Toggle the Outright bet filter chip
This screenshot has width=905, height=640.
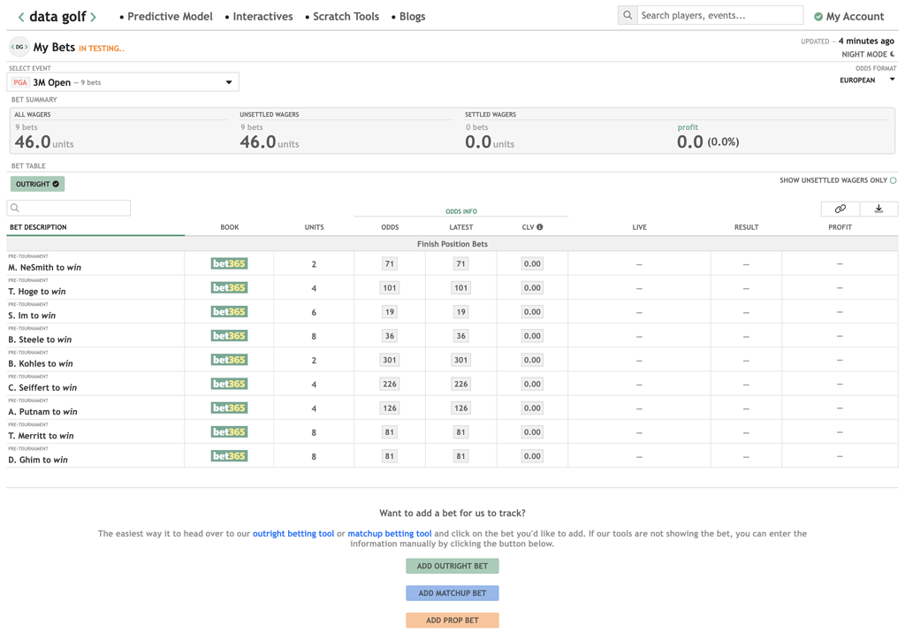(36, 183)
